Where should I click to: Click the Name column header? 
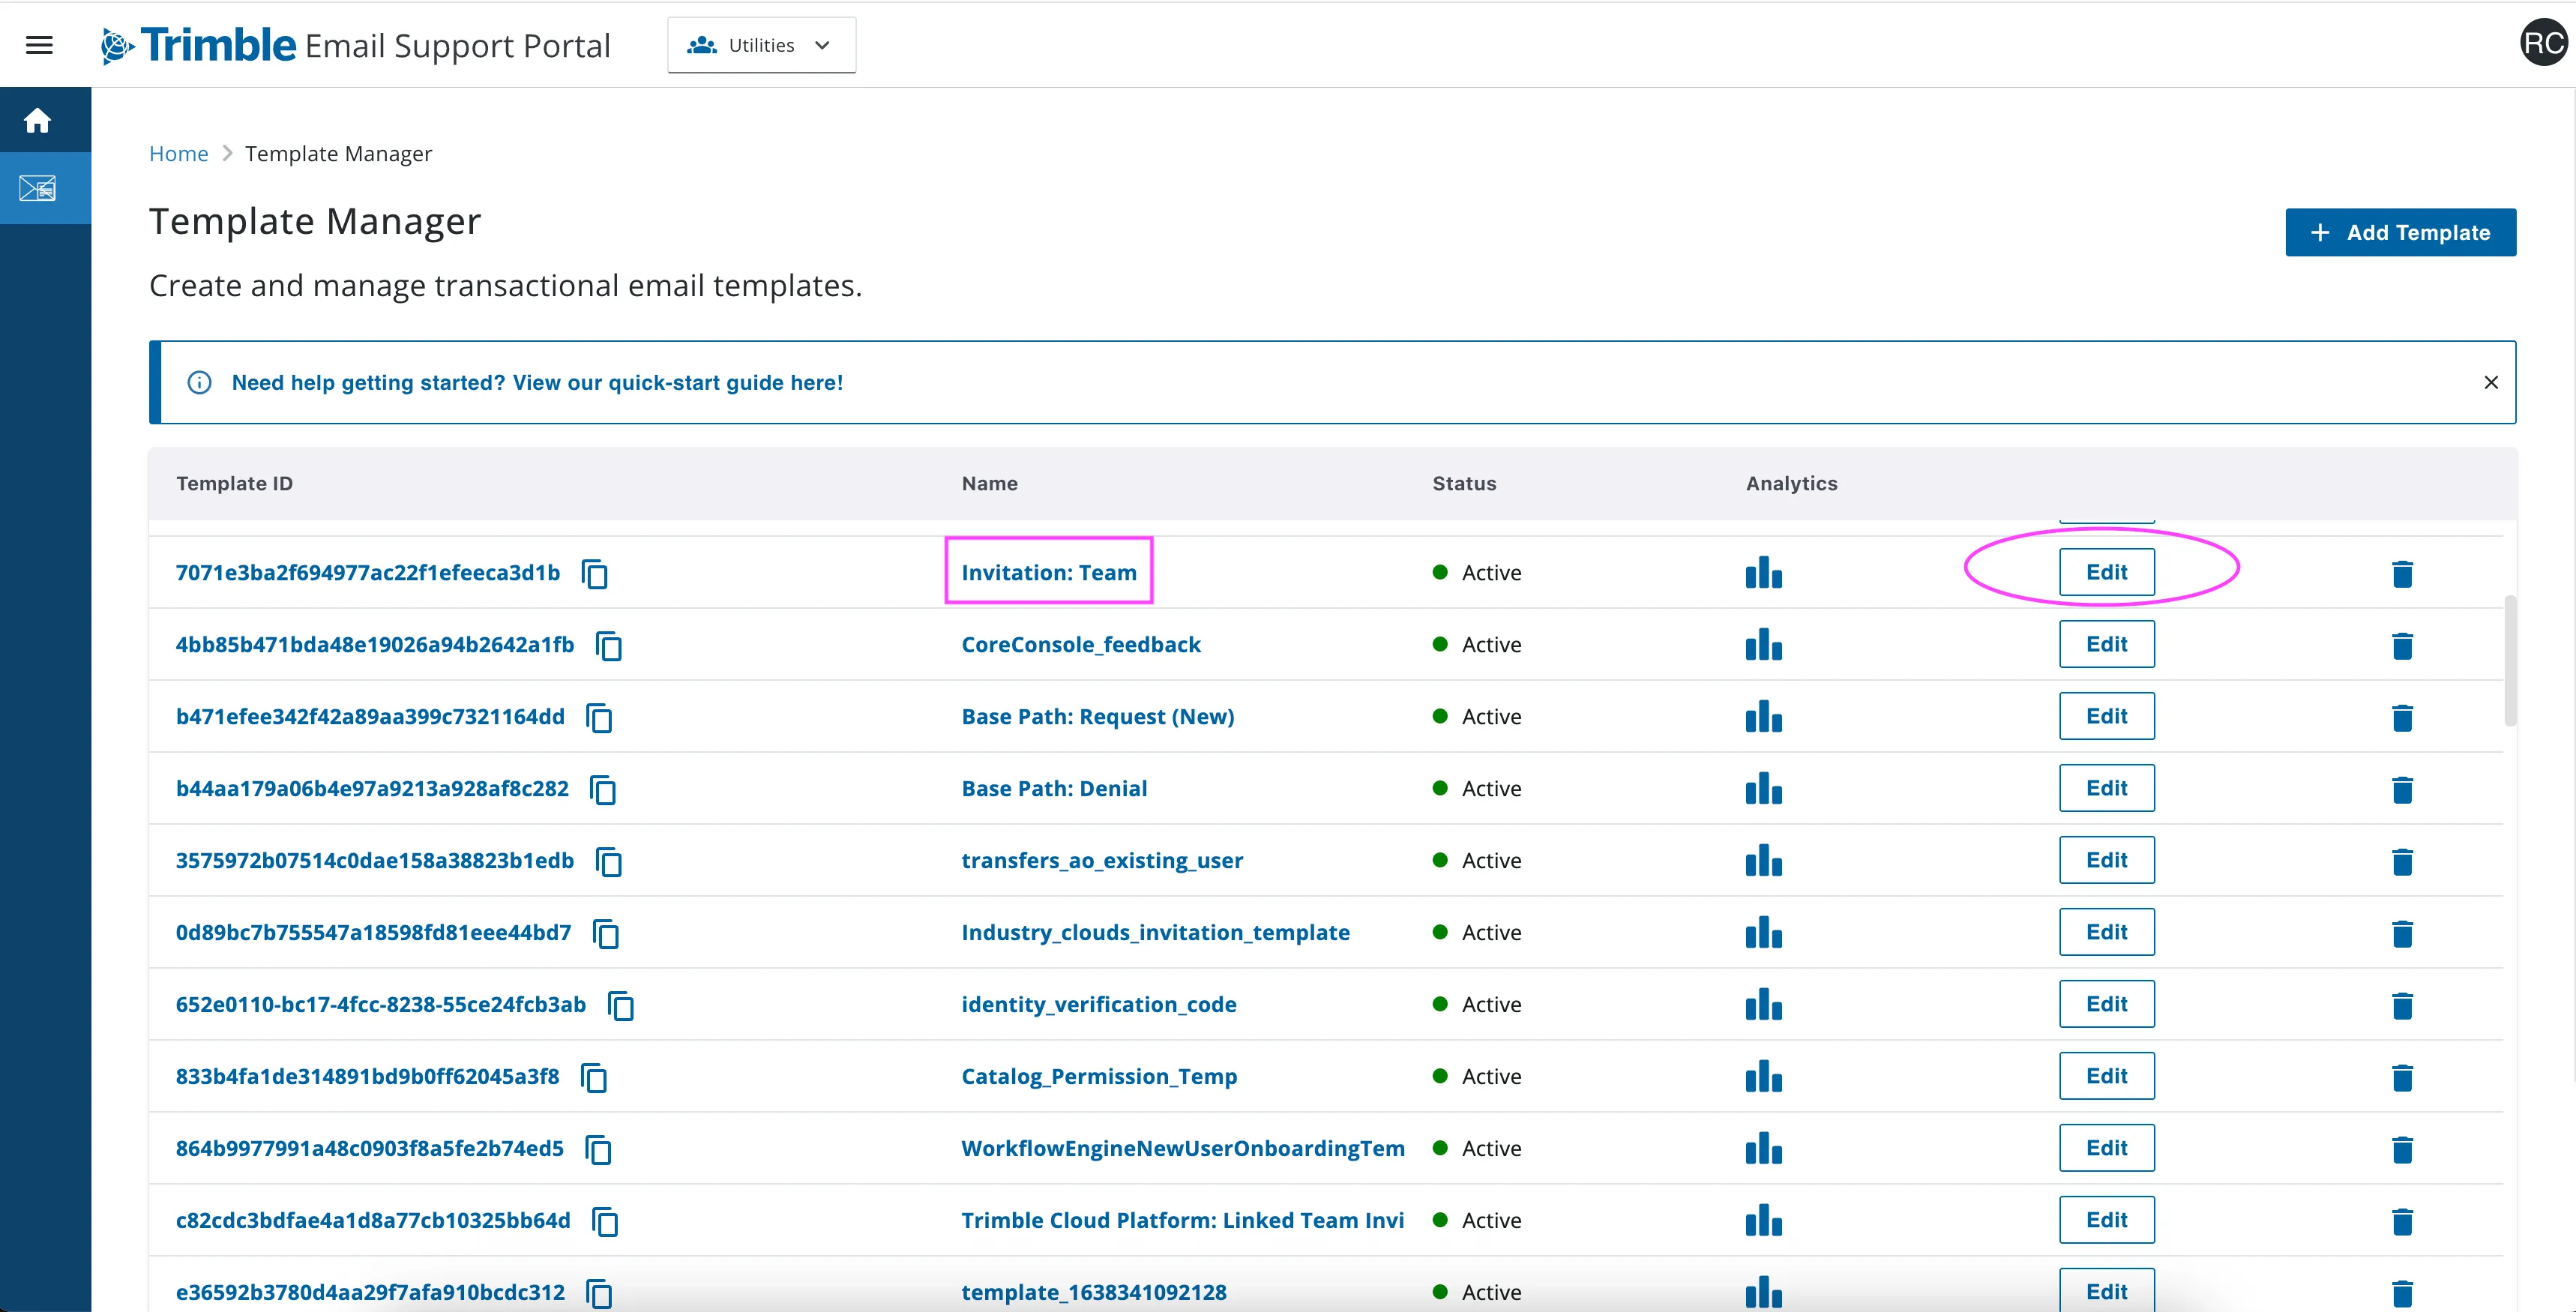click(x=989, y=484)
